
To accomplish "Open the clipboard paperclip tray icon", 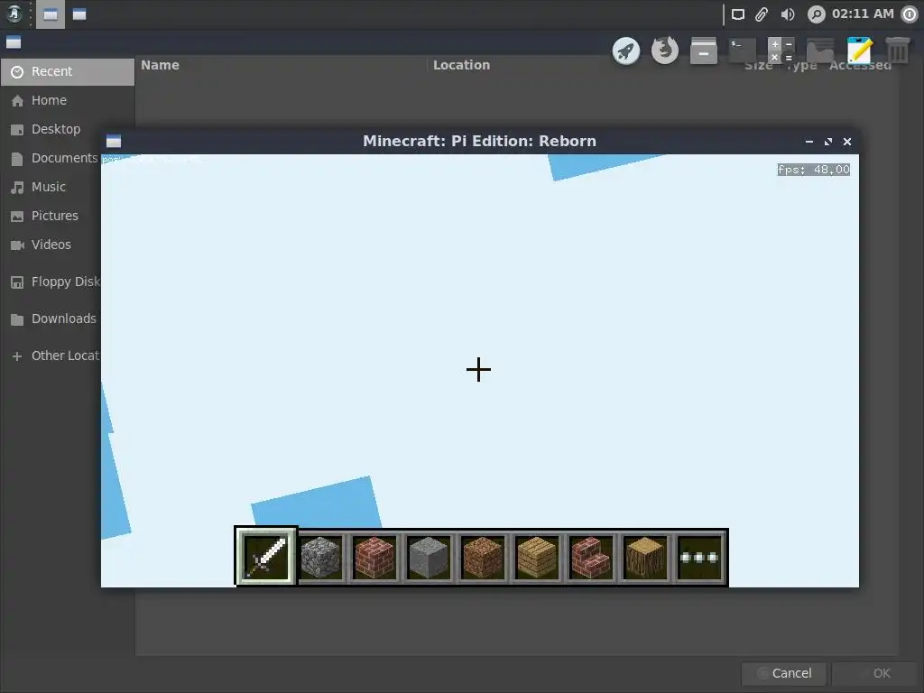I will point(762,14).
